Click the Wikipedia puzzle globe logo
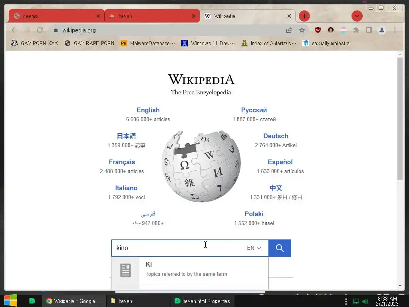The width and height of the screenshot is (409, 307). click(x=201, y=166)
